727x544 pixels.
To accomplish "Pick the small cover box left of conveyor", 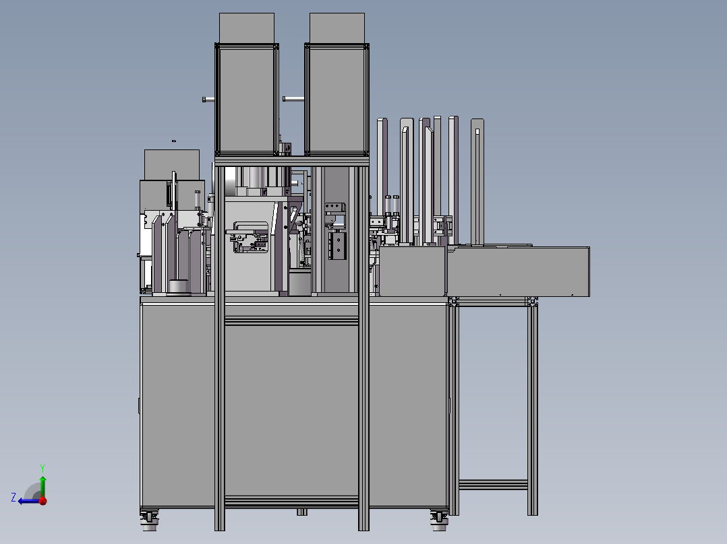I will coord(412,271).
